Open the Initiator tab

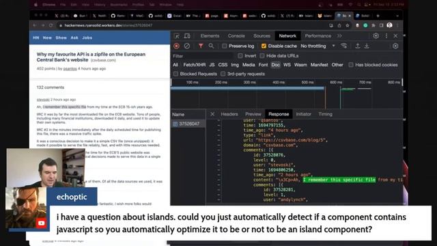click(x=303, y=114)
